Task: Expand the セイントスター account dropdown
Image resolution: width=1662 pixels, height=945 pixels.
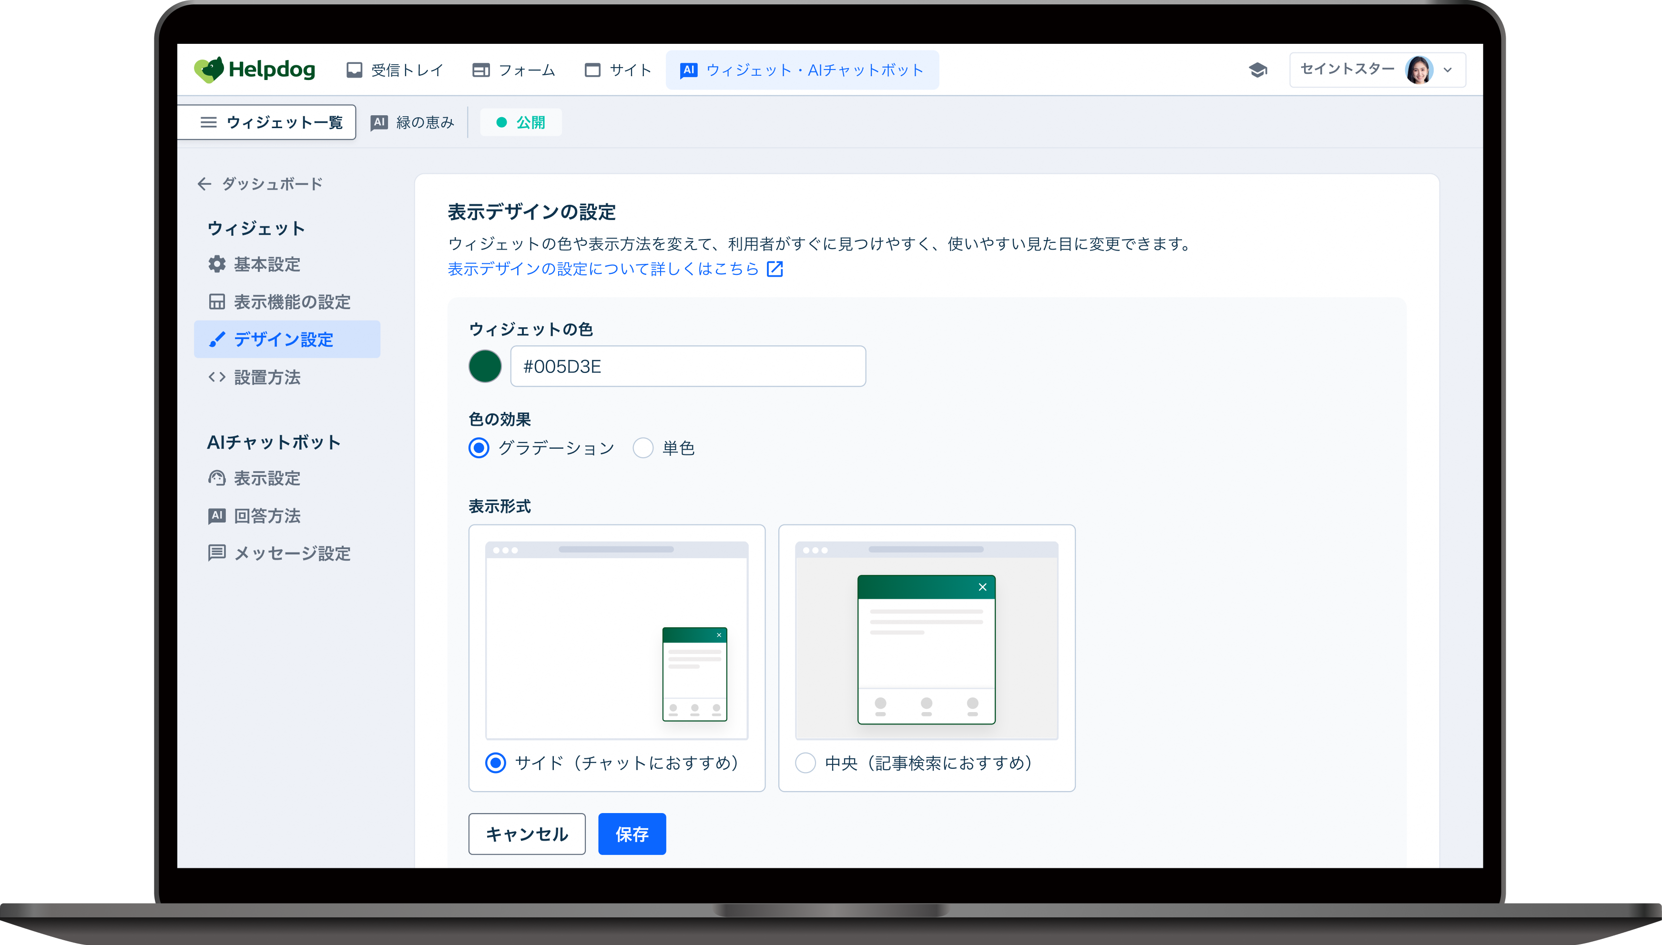Action: [1447, 70]
